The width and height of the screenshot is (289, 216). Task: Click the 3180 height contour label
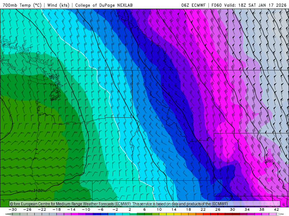[38, 190]
